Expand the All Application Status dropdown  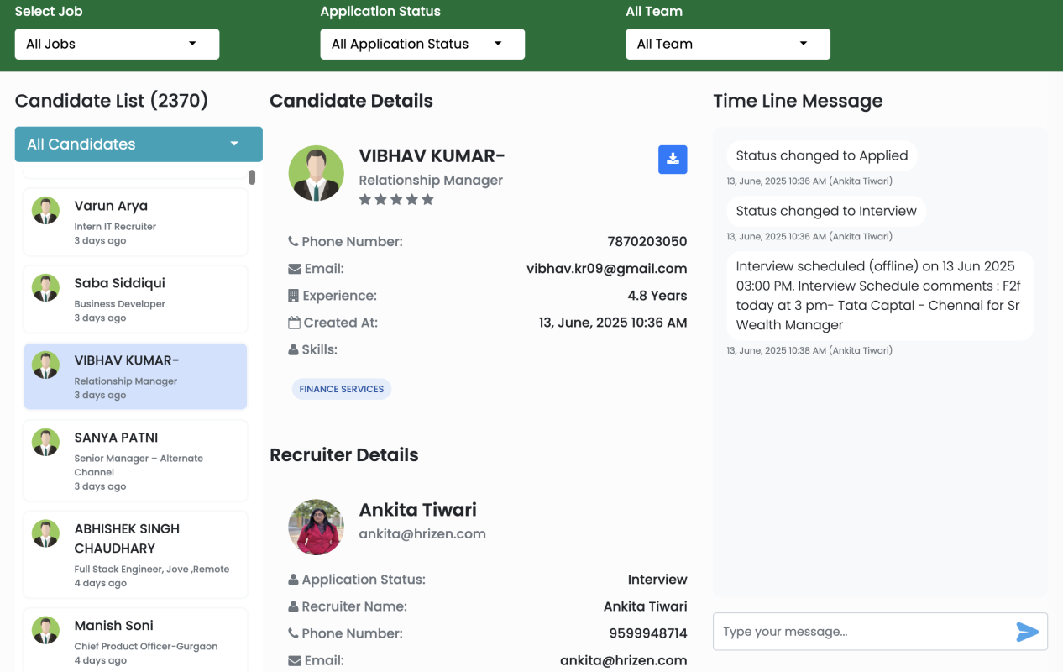click(422, 45)
